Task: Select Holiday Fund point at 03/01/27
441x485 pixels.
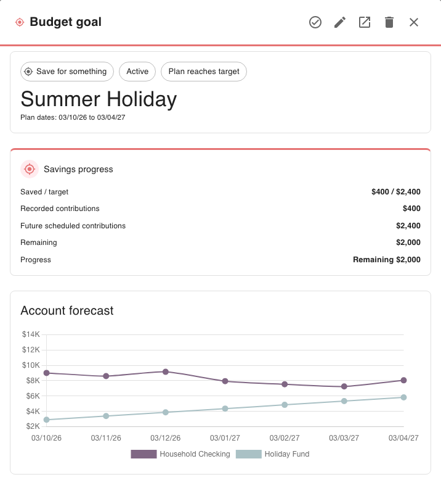Action: coord(225,408)
